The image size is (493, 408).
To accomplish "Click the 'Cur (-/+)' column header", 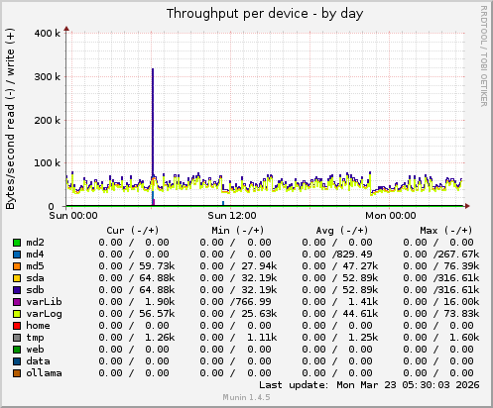I will tap(133, 230).
